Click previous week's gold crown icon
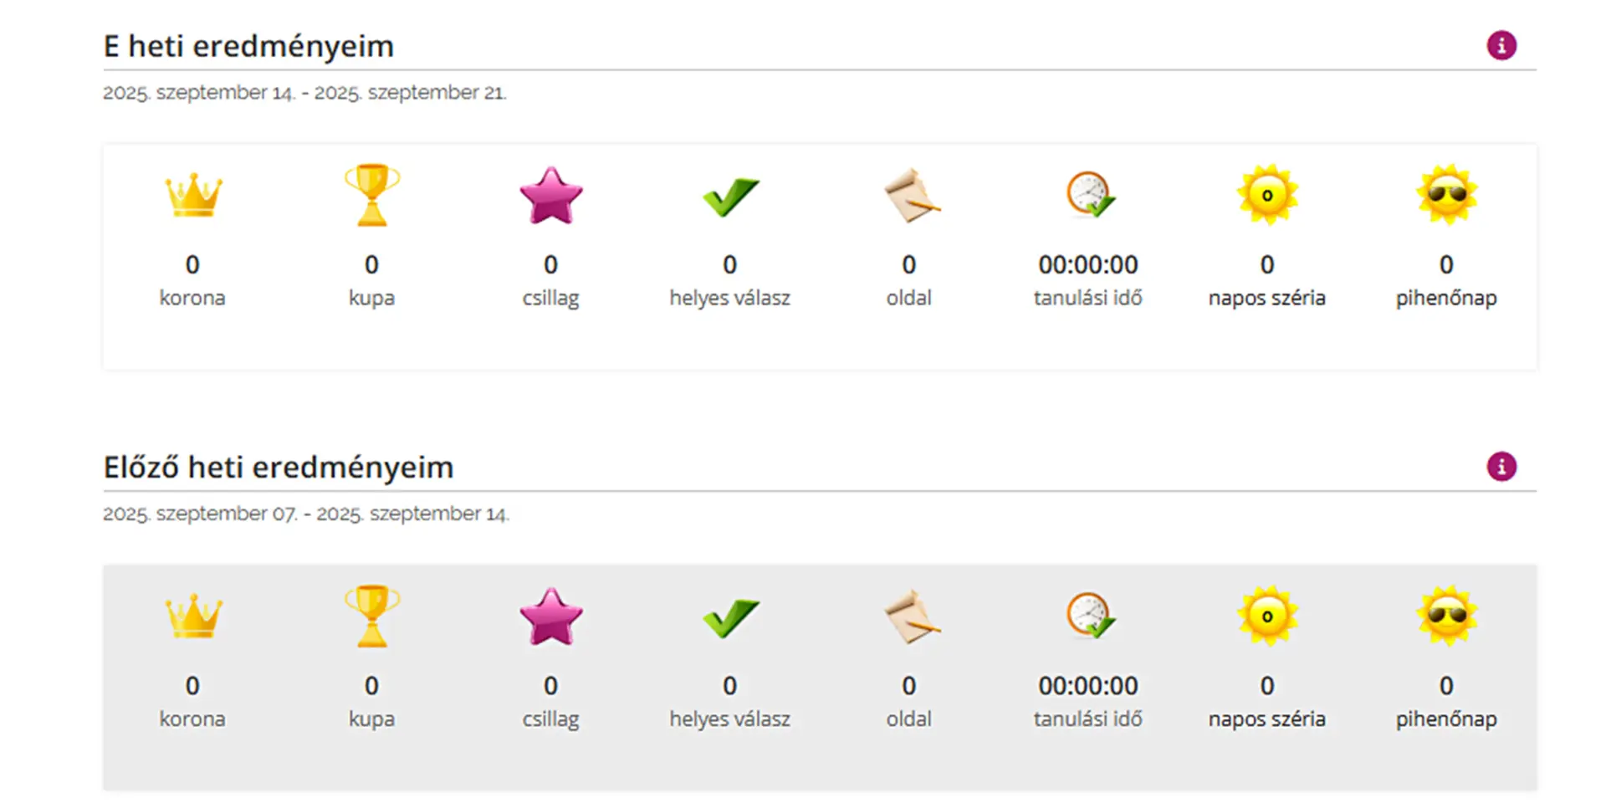 click(193, 617)
